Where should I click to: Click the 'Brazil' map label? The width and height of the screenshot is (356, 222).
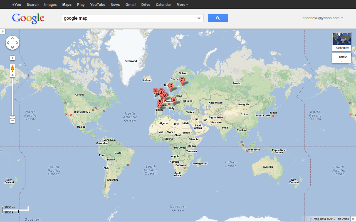118,153
